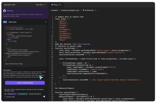Click the Qodo Gen message options dots
The width and height of the screenshot is (157, 103).
pos(45,22)
